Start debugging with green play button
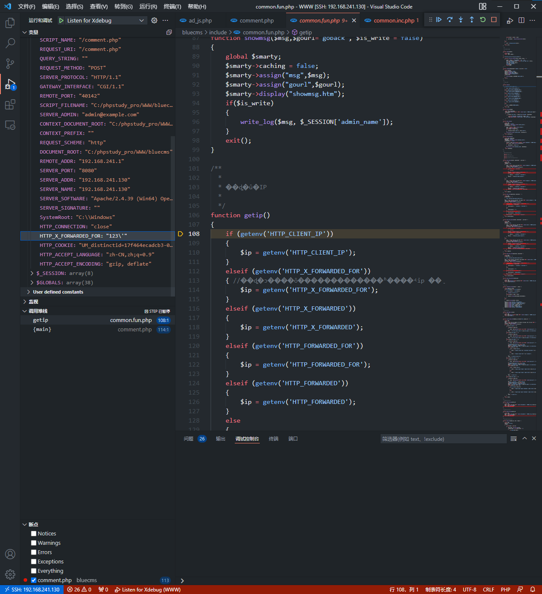This screenshot has width=542, height=594. [61, 20]
